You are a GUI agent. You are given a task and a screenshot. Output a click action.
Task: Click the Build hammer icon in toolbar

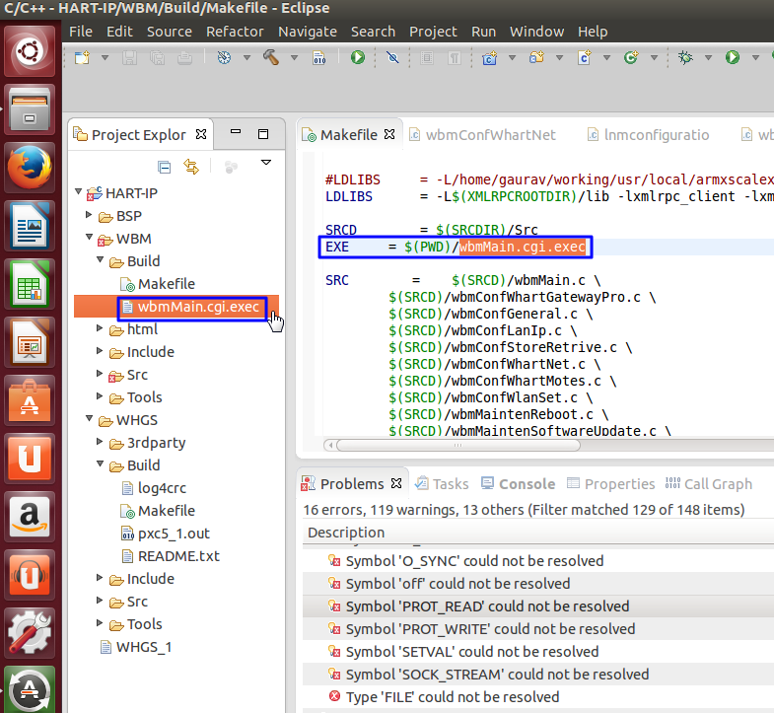[x=270, y=57]
